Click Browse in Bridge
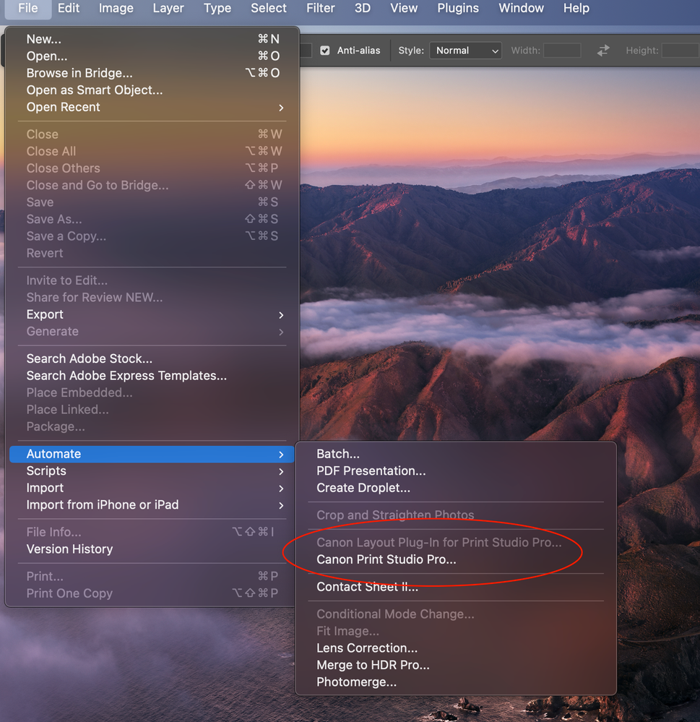The width and height of the screenshot is (700, 722). pyautogui.click(x=79, y=73)
